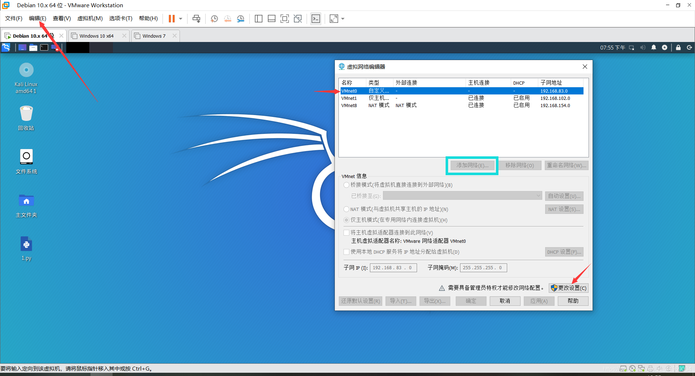Click the 更改设置(C) button
695x376 pixels.
tap(568, 288)
